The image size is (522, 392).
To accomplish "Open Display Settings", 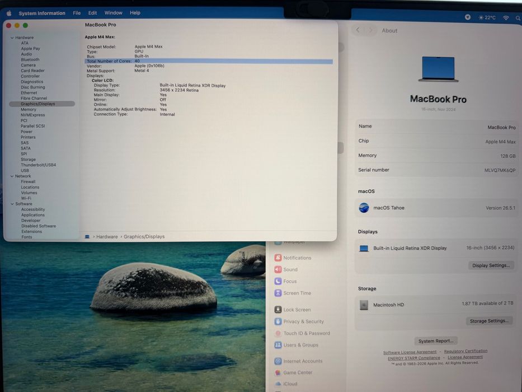I will [x=491, y=265].
